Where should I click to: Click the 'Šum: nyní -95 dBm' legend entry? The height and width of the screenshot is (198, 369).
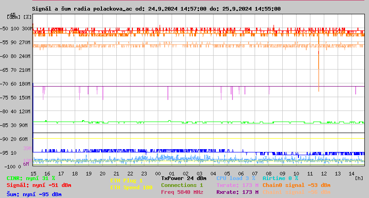pos(34,194)
